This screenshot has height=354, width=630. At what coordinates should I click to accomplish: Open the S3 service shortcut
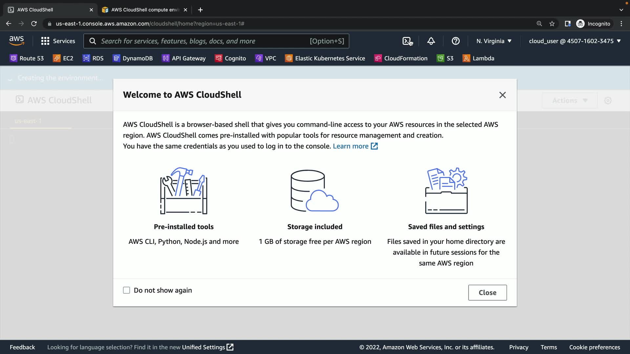[445, 58]
